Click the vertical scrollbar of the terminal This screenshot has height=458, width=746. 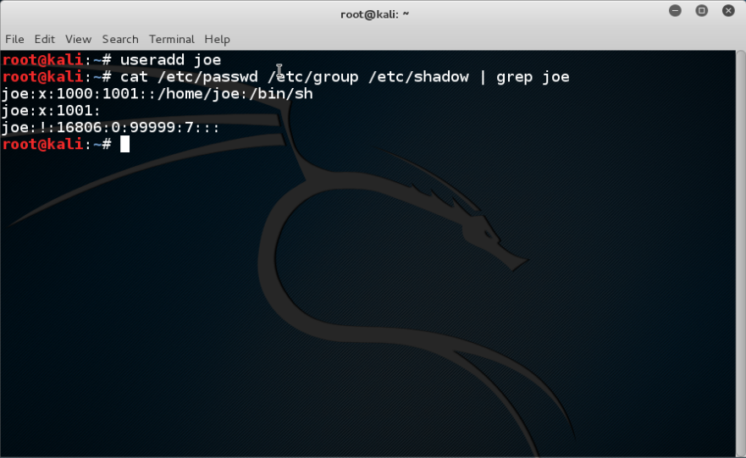(x=741, y=253)
